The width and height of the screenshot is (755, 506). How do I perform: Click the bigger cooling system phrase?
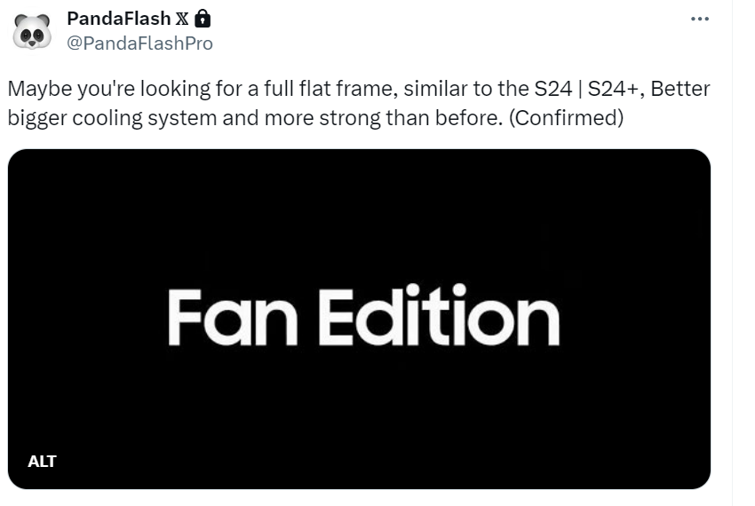(112, 118)
